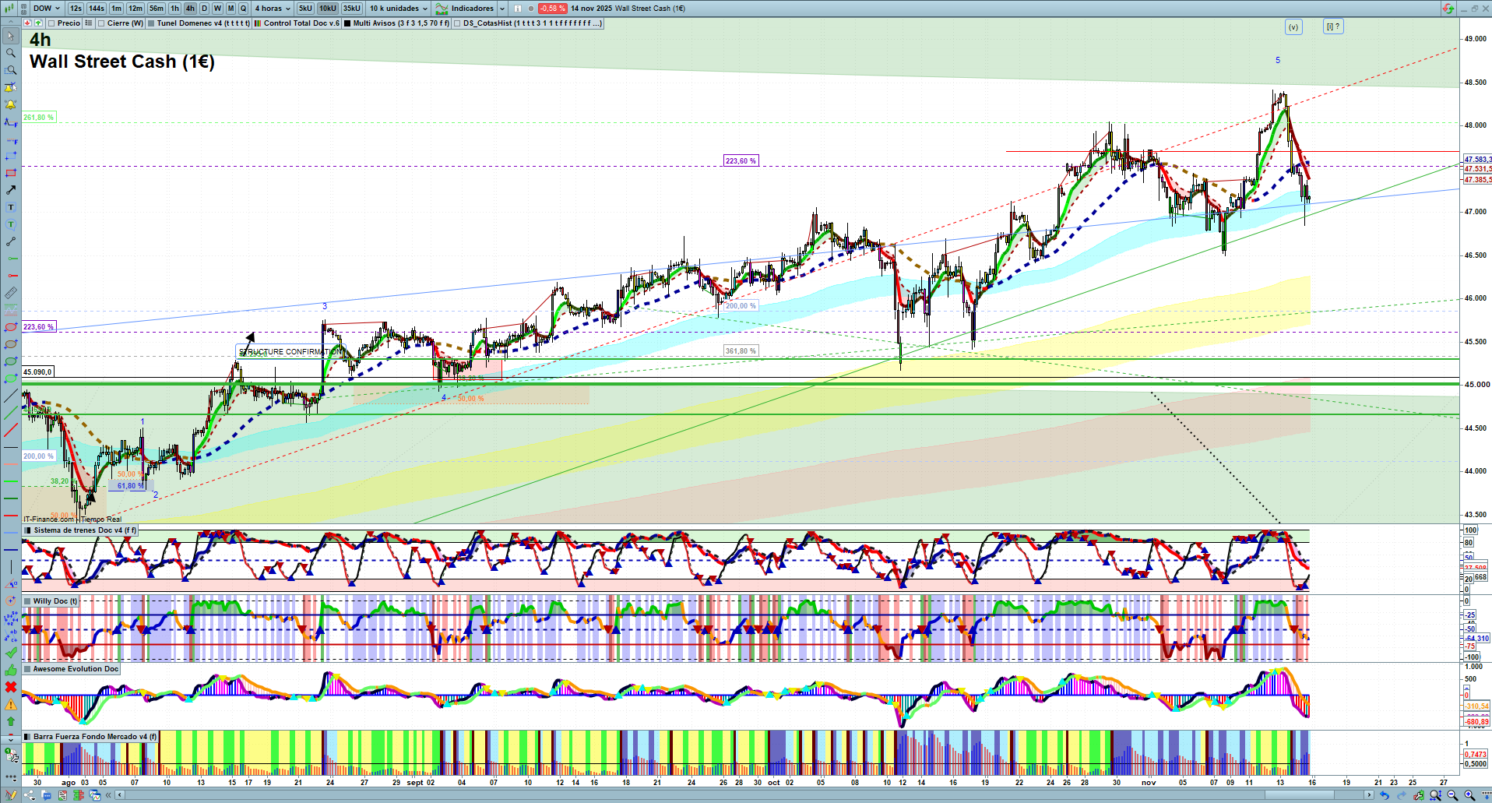Screen dimensions: 1492x803
Task: Click the scrollbar right arrow
Action: pyautogui.click(x=1370, y=795)
